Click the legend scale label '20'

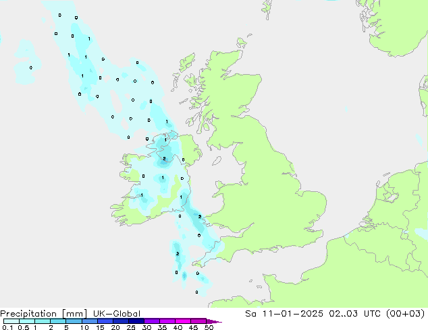[x=115, y=327]
